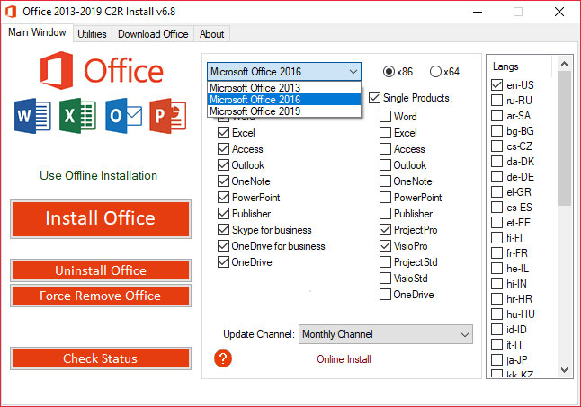The image size is (581, 407).
Task: Check the hu-HU language
Action: coord(496,314)
